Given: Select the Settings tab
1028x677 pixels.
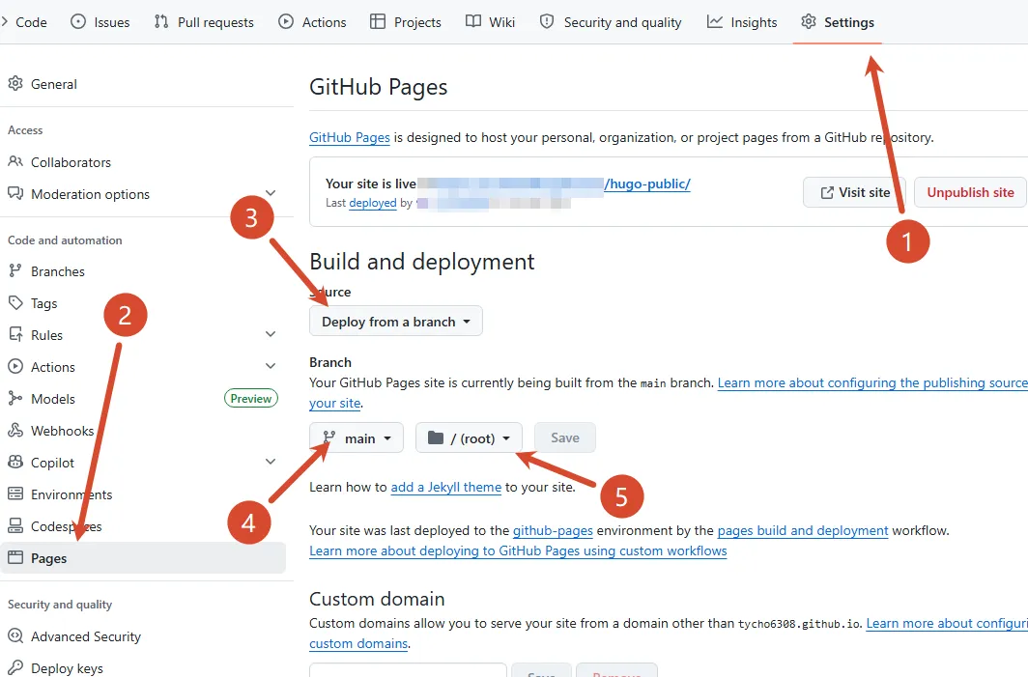Looking at the screenshot, I should 838,22.
